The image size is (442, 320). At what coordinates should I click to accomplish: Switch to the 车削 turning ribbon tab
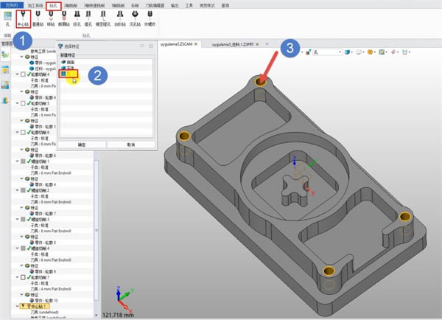pos(135,5)
